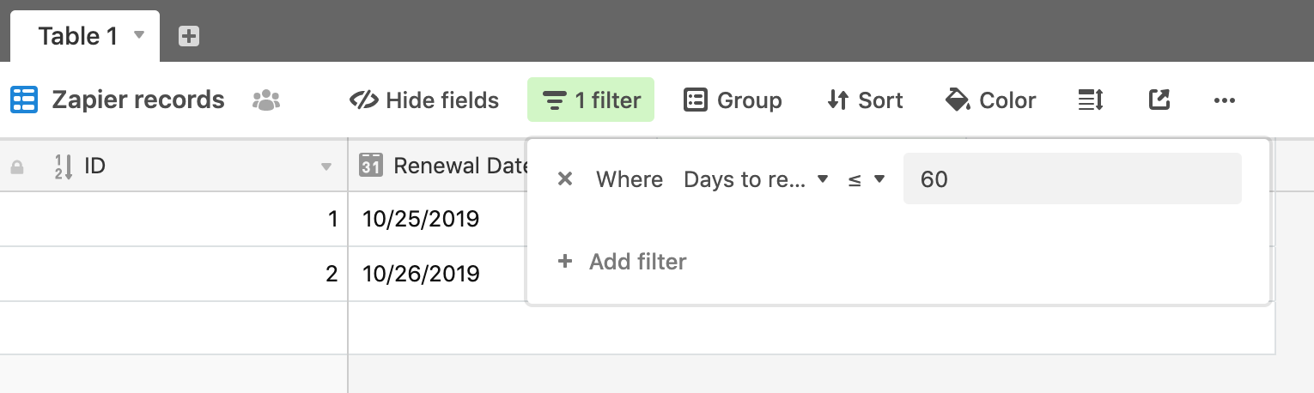Open the grid view switcher icon
The image size is (1314, 393).
coord(24,100)
